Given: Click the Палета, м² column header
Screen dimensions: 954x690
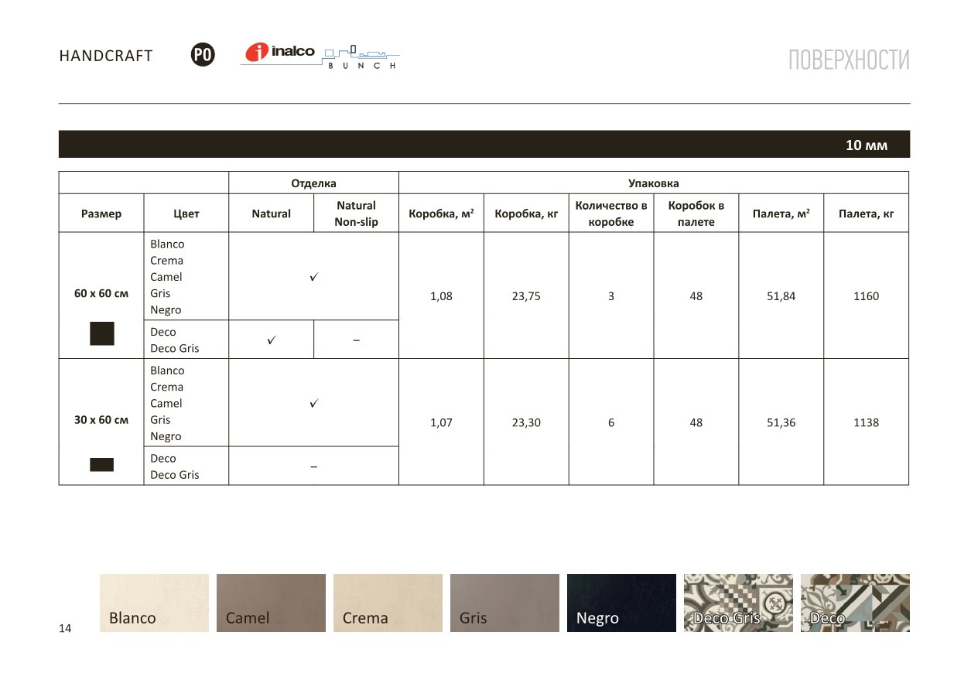Looking at the screenshot, I should (x=781, y=213).
